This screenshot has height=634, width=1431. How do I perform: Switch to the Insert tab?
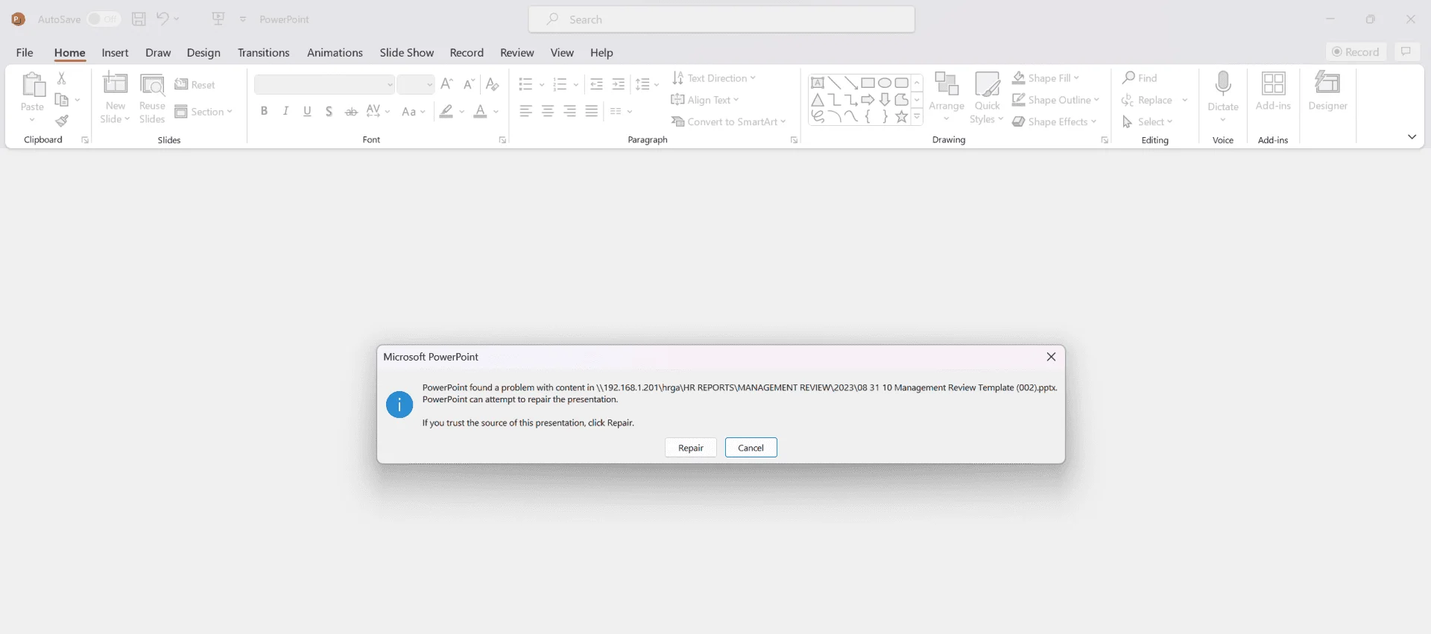click(x=116, y=53)
